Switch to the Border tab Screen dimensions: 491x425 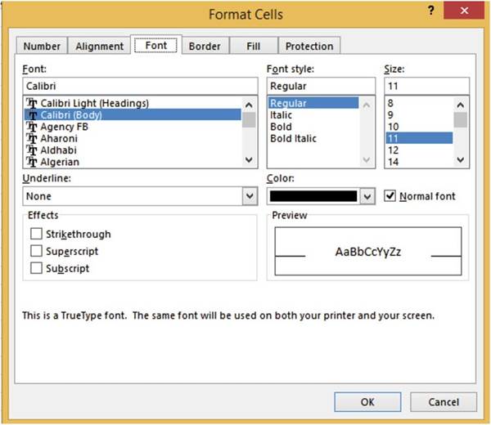coord(205,47)
